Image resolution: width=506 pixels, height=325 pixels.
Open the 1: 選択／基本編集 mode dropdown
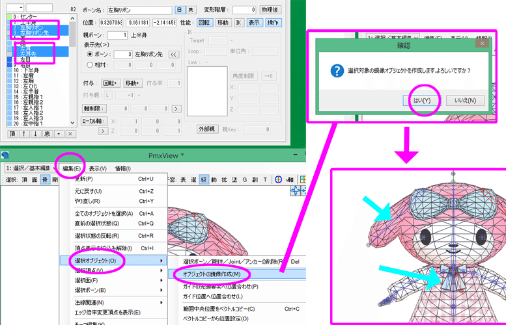(x=31, y=168)
